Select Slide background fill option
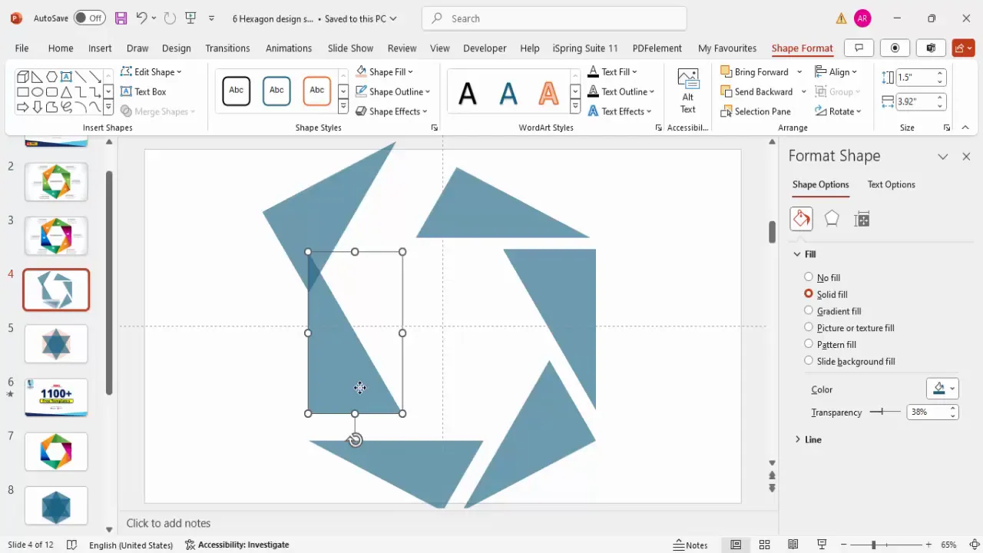Viewport: 983px width, 553px height. pos(849,361)
